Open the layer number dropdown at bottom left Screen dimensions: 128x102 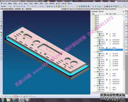coord(5,96)
